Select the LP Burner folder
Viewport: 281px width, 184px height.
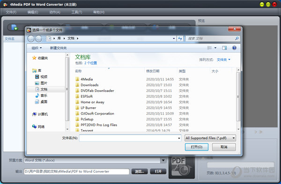pyautogui.click(x=88, y=108)
